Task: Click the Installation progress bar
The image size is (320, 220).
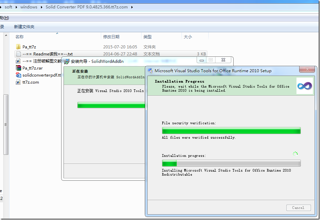Action: (x=231, y=163)
